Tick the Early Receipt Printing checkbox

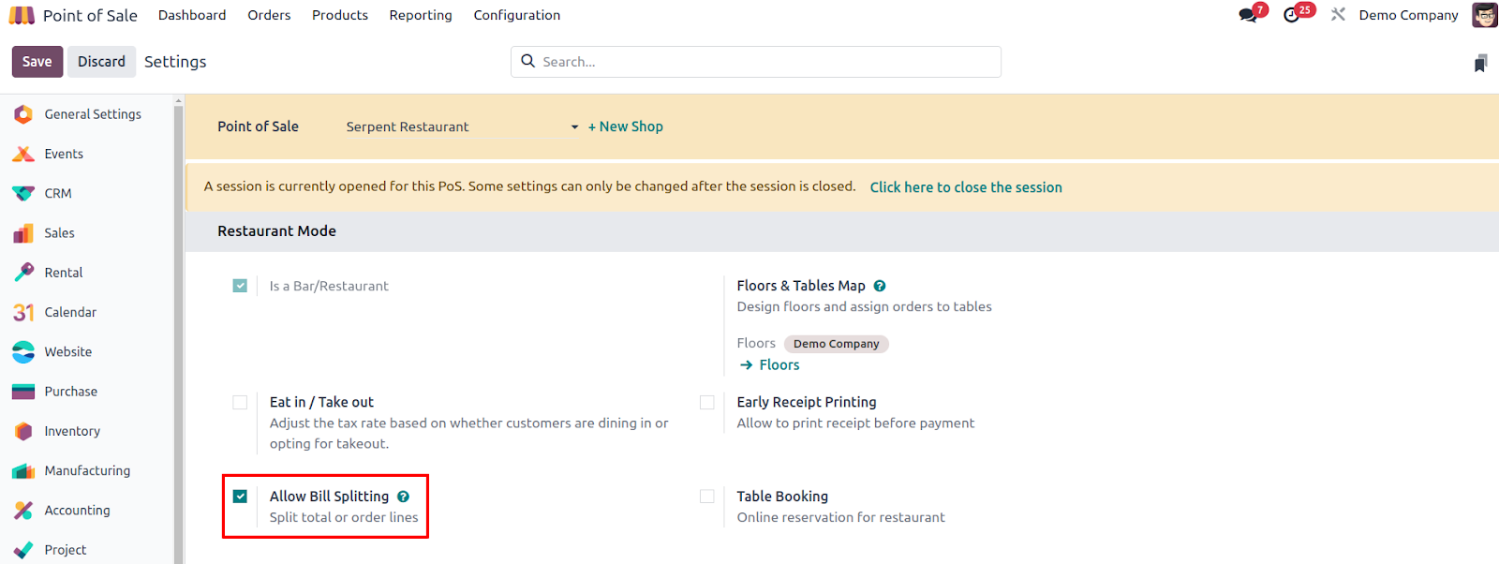707,402
